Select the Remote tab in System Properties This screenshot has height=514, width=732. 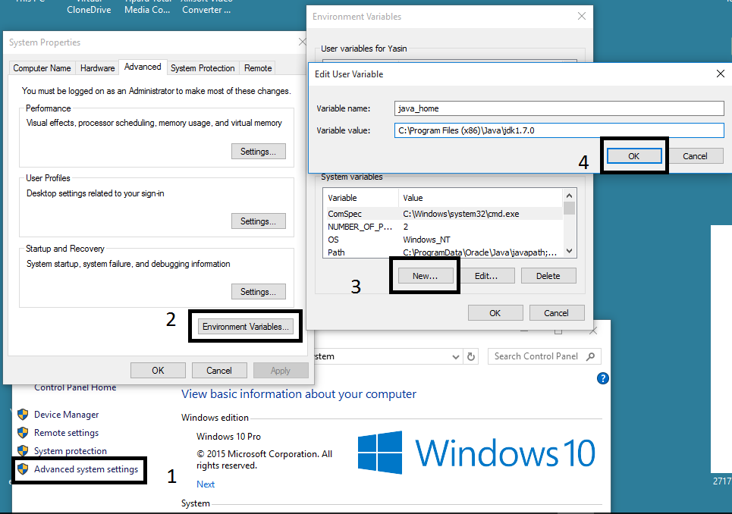tap(258, 68)
